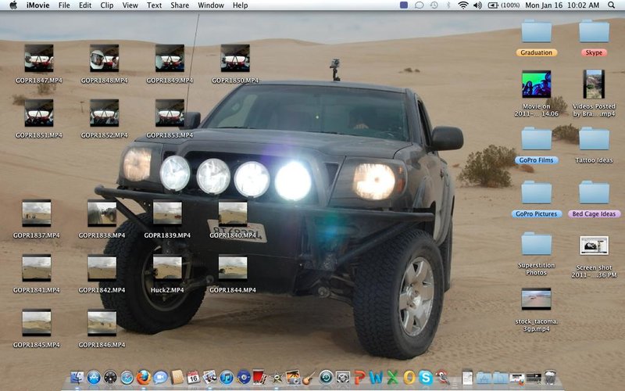Viewport: 625px width, 391px height.
Task: Open Address Book from the dock
Action: point(177,377)
